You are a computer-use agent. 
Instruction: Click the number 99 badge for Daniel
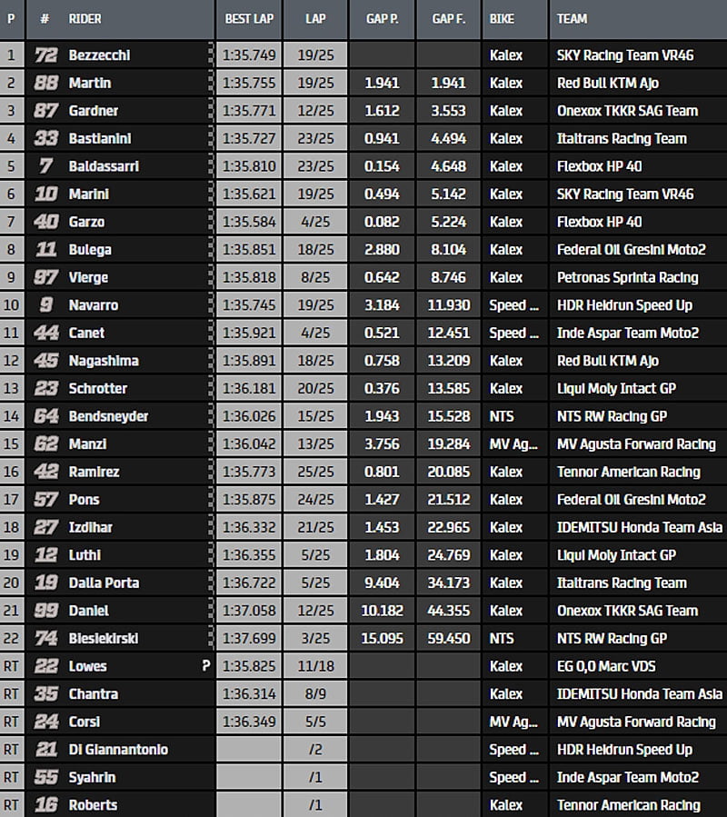[x=45, y=611]
